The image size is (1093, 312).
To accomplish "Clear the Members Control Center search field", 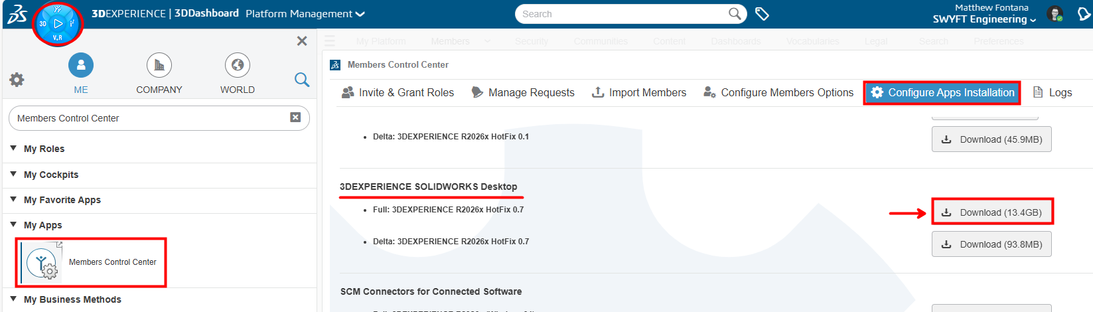I will [x=295, y=117].
